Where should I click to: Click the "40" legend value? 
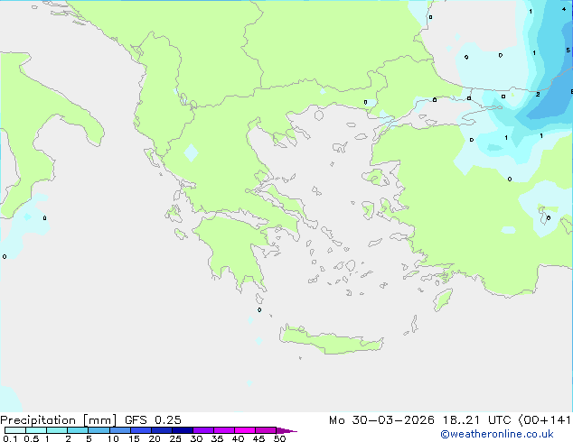click(238, 438)
